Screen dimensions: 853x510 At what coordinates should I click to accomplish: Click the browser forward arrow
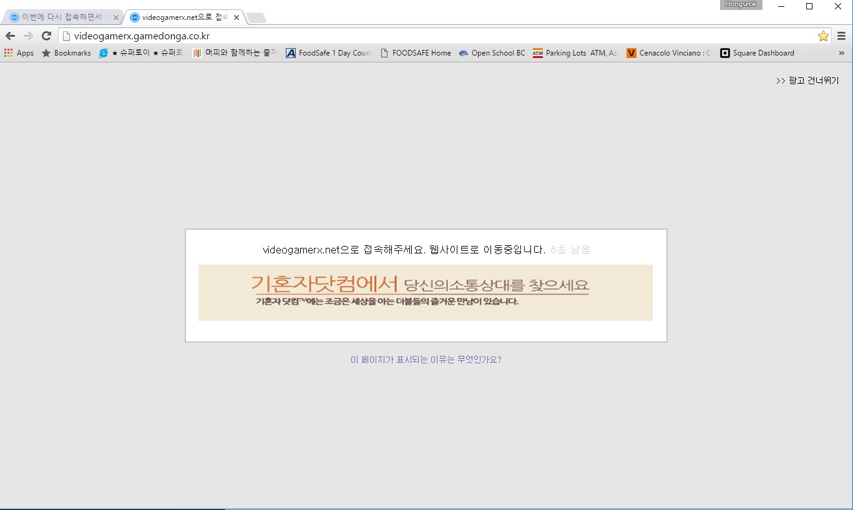point(28,36)
